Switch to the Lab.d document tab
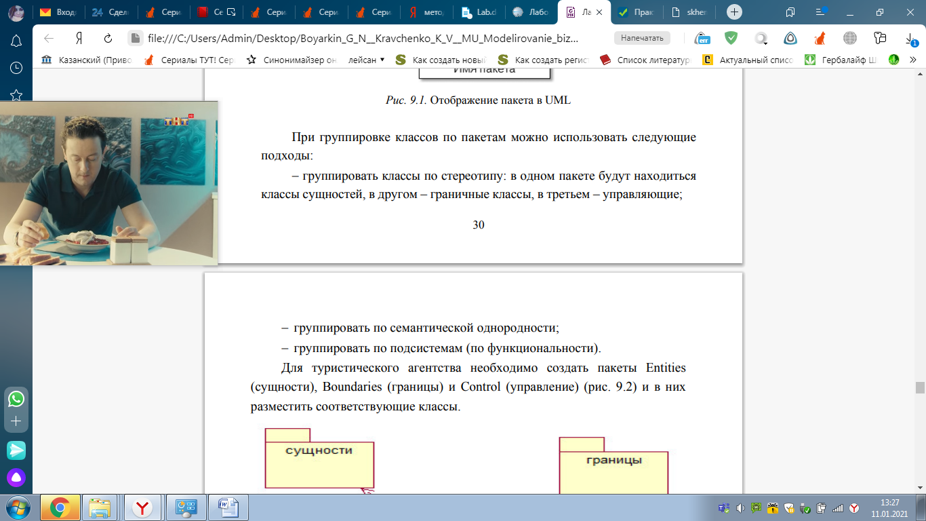 [x=481, y=12]
